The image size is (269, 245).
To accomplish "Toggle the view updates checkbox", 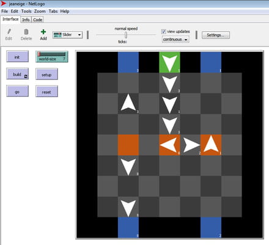I will click(x=163, y=32).
